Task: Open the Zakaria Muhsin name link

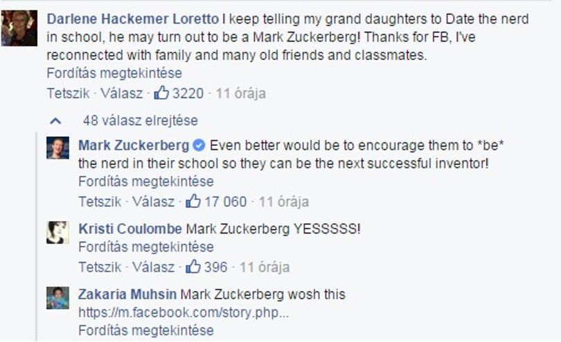Action: [x=127, y=294]
